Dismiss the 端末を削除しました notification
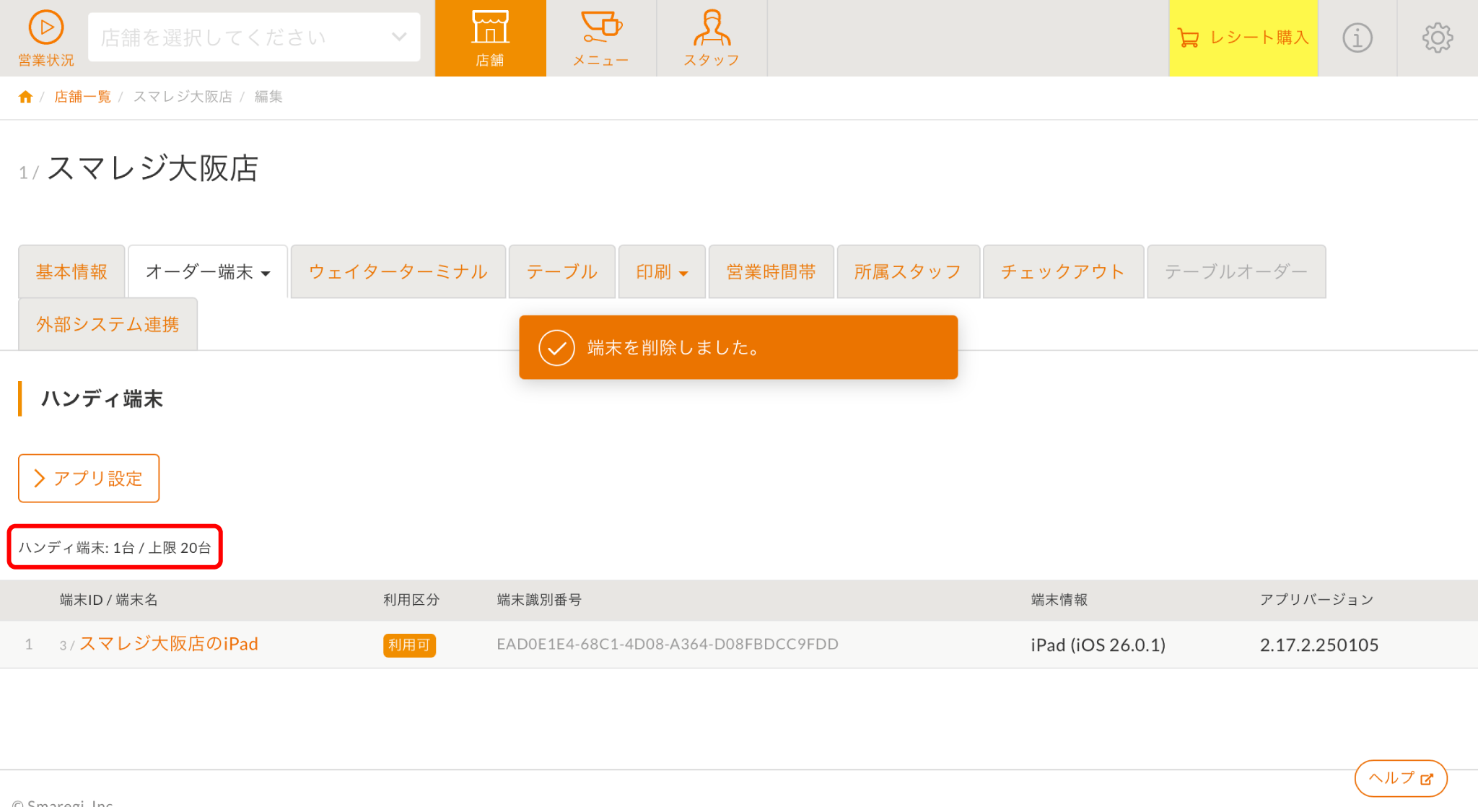The height and width of the screenshot is (807, 1478). click(738, 347)
